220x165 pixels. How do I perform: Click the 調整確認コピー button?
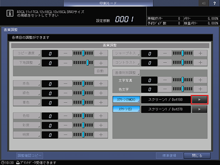pos(30,156)
